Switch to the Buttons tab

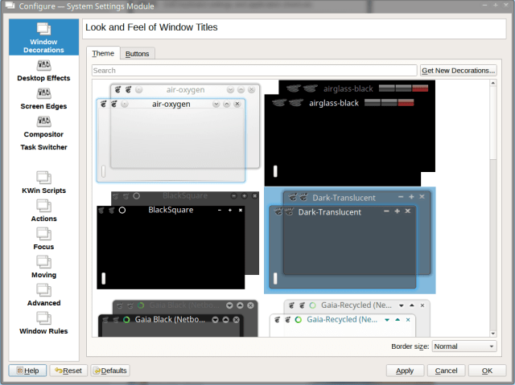pyautogui.click(x=138, y=54)
